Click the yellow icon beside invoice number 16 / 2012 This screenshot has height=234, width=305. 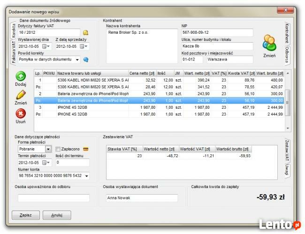click(85, 33)
